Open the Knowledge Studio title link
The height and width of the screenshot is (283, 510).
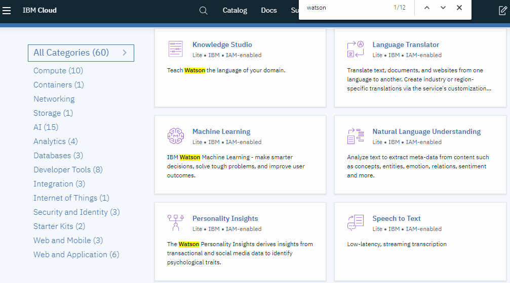(222, 45)
